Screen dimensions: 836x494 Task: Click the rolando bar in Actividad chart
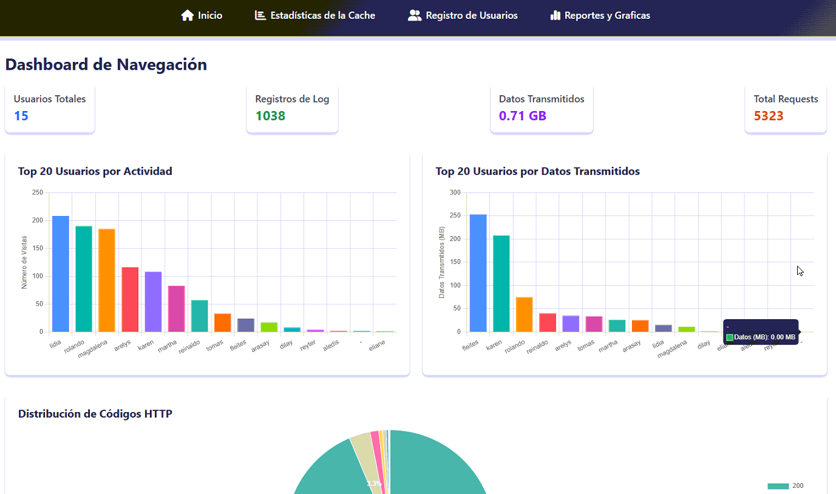(84, 279)
